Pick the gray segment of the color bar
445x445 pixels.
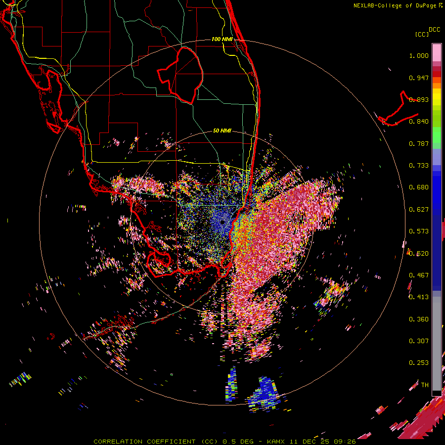(x=437, y=344)
